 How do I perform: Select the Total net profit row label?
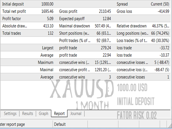[x=14, y=12]
